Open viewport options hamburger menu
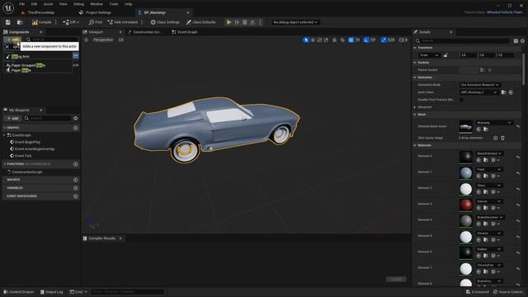Screen dimensions: 528x297 86,40
